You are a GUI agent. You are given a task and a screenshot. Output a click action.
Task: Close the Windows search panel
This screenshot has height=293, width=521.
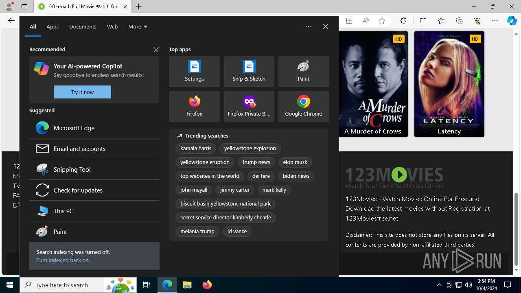(326, 26)
